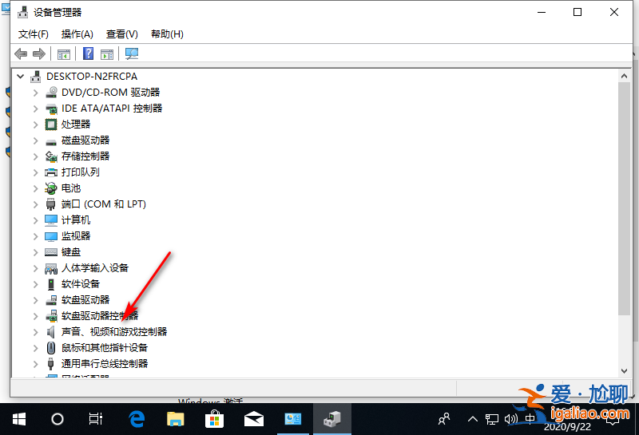The width and height of the screenshot is (639, 435).
Task: Click the Back arrow toolbar icon
Action: pos(21,53)
